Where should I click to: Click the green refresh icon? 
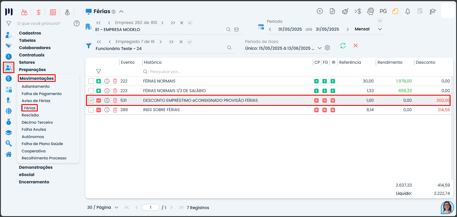click(x=343, y=46)
